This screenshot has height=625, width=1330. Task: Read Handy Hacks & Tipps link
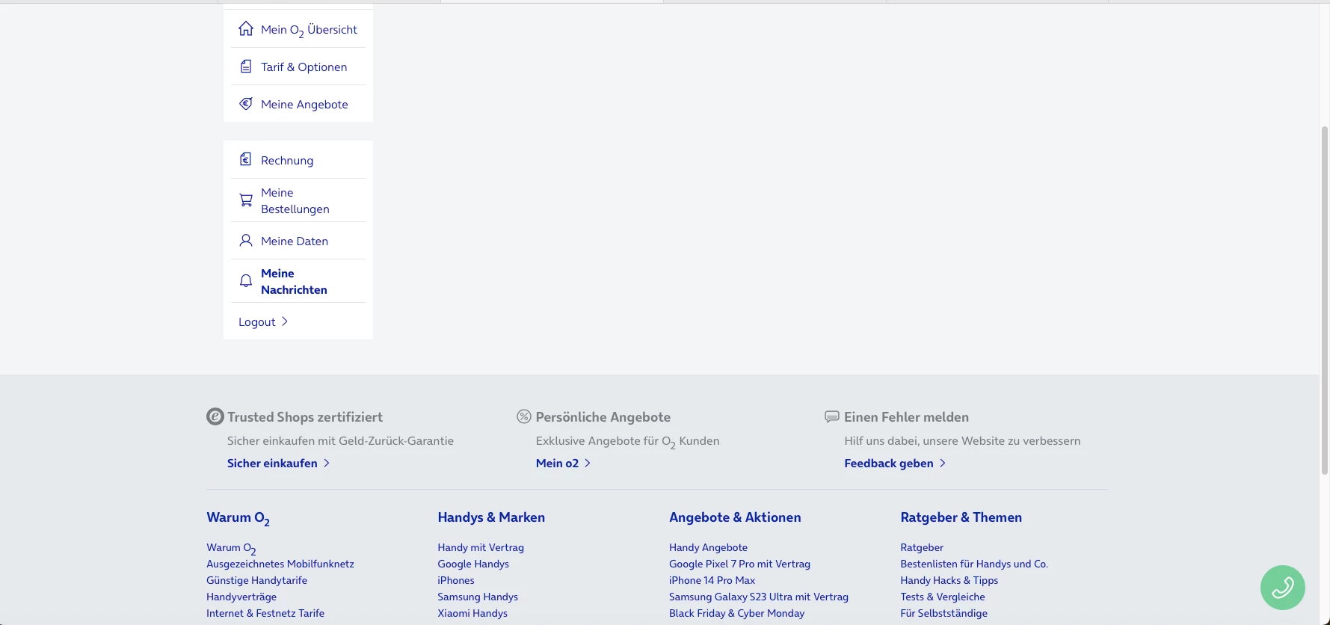[949, 580]
